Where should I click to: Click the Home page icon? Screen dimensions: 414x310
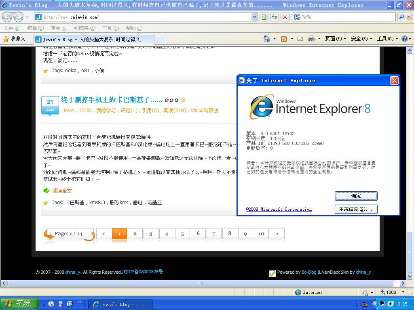click(267, 39)
